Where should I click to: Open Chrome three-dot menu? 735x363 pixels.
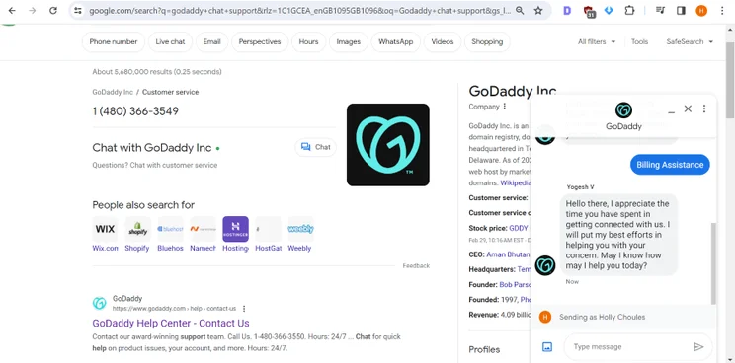[722, 10]
